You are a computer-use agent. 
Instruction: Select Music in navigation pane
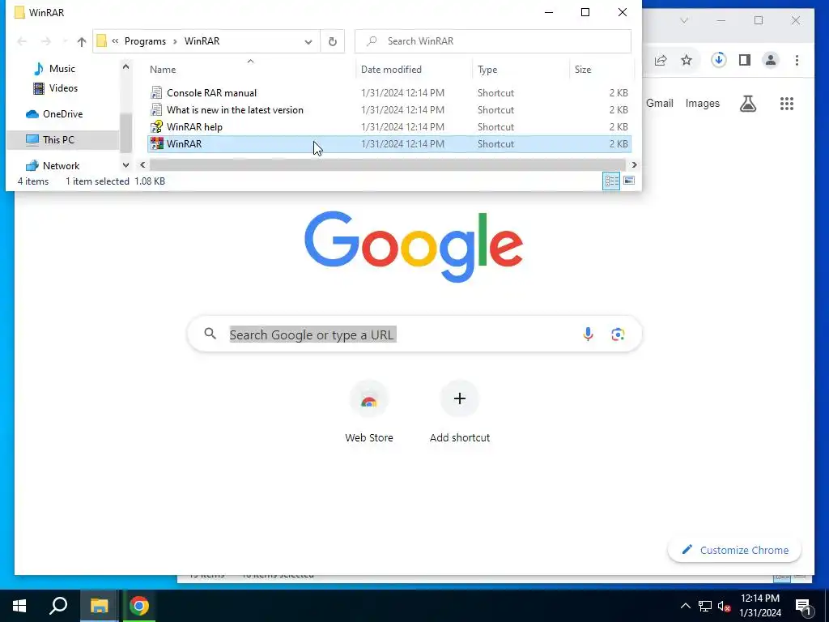(x=62, y=69)
